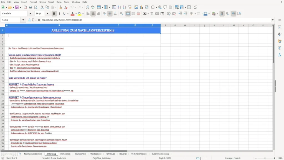Screen dimensions: 284x160
Task: Insert a hyperlink with the globe icon
Action: 160,7
